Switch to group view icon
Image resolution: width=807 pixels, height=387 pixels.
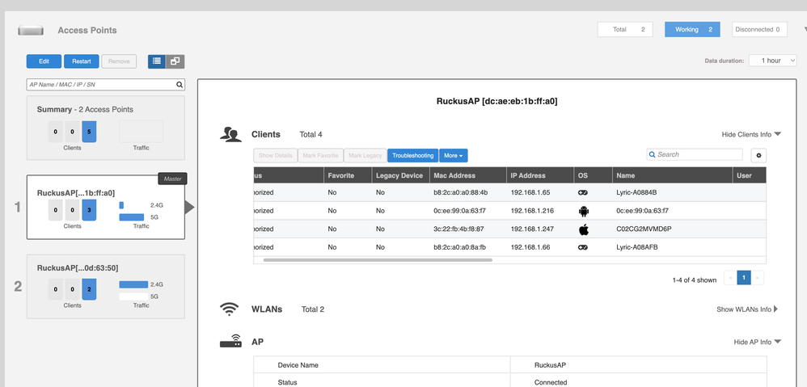[x=175, y=61]
